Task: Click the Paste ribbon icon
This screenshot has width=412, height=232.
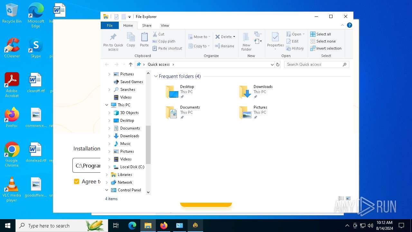Action: point(144,40)
